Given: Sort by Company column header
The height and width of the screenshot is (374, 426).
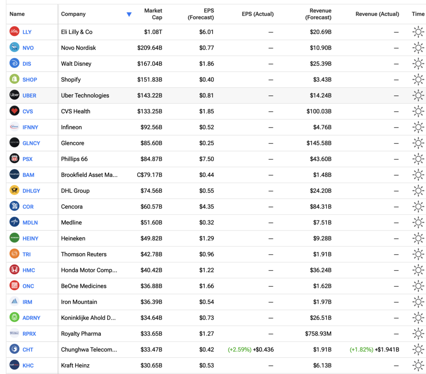Looking at the screenshot, I should point(73,14).
